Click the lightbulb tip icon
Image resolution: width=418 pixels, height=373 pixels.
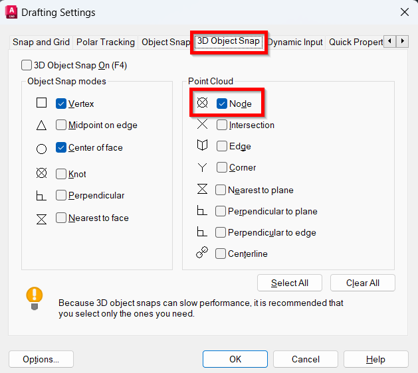pos(34,296)
